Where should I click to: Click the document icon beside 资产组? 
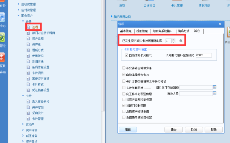28,44
